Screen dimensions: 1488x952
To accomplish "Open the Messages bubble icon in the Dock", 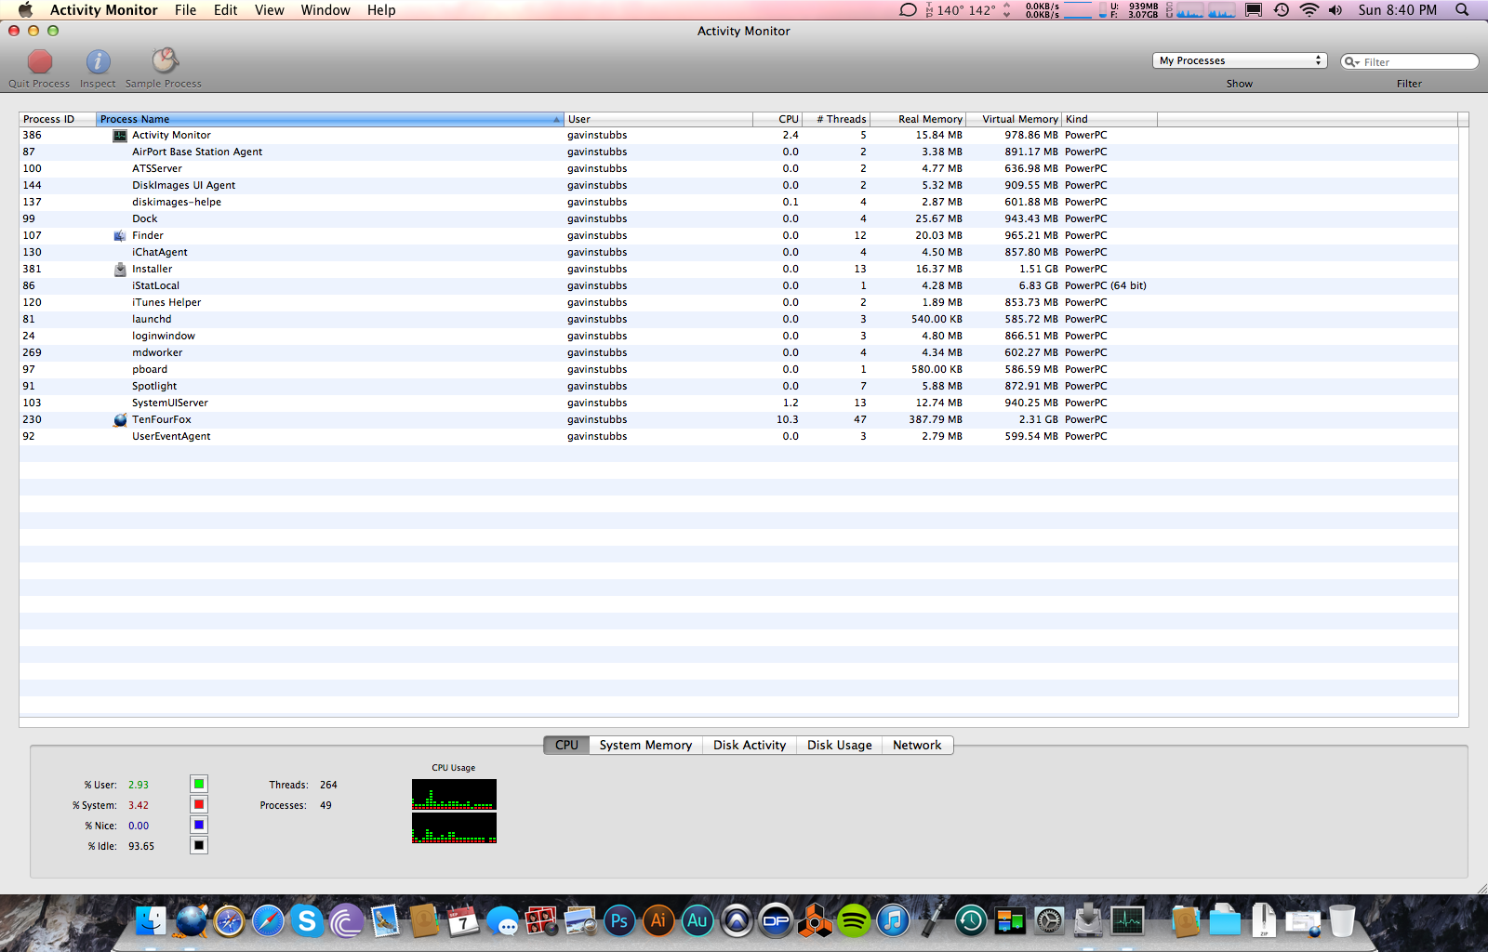I will click(502, 920).
